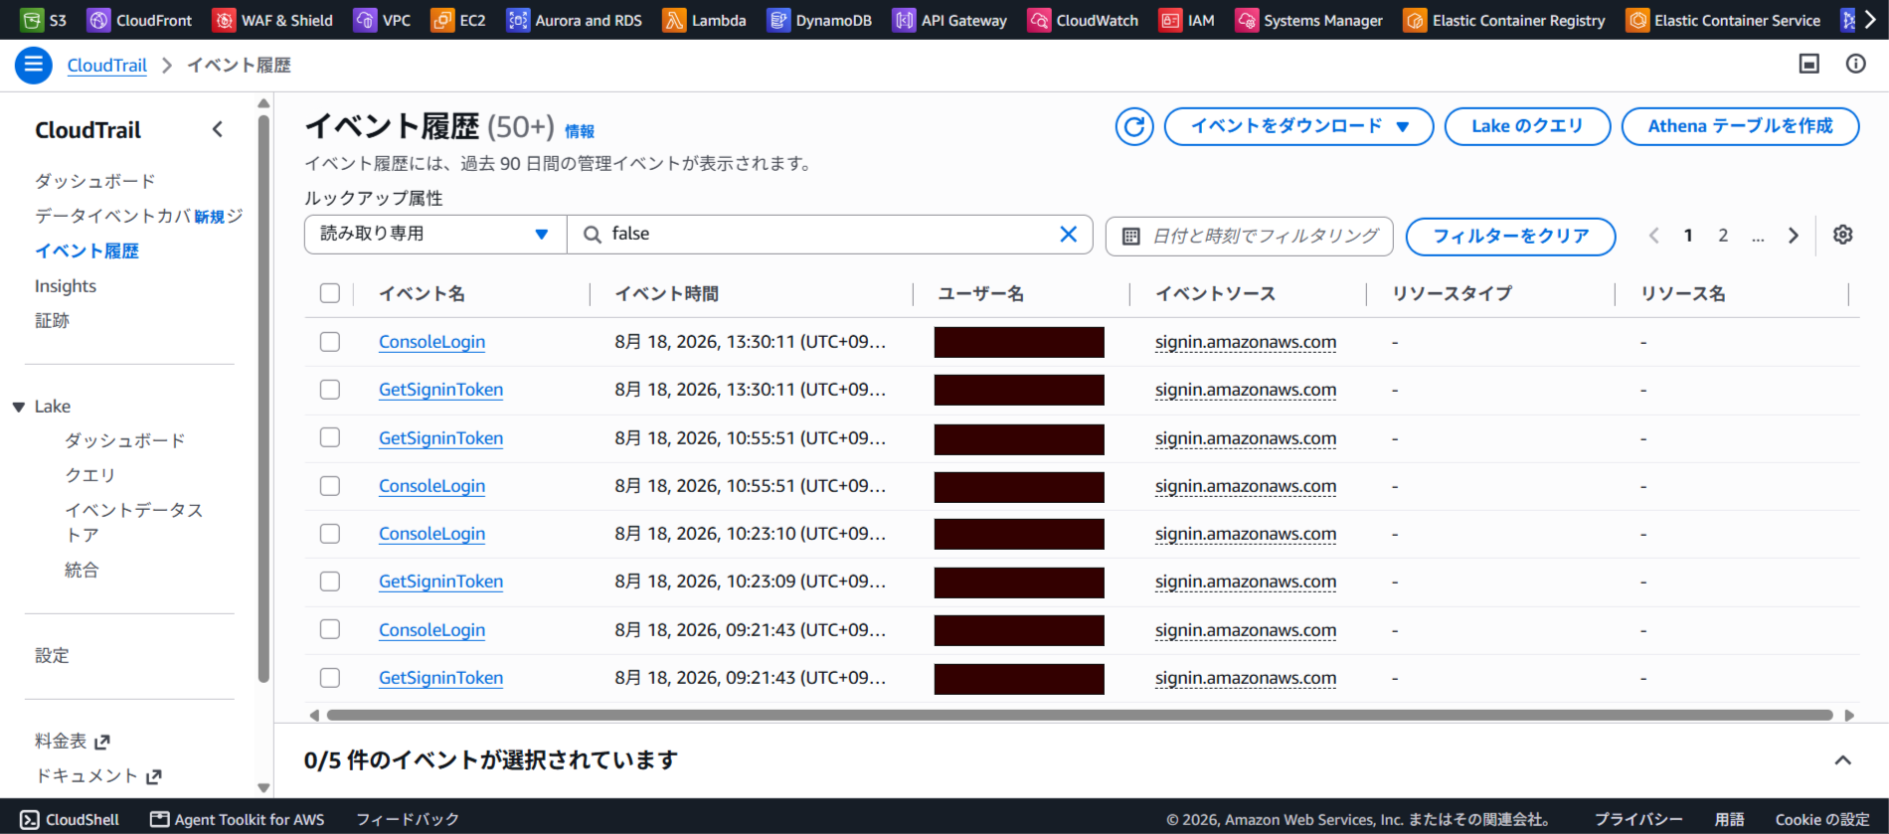Collapse the Lake section triangle

18,407
